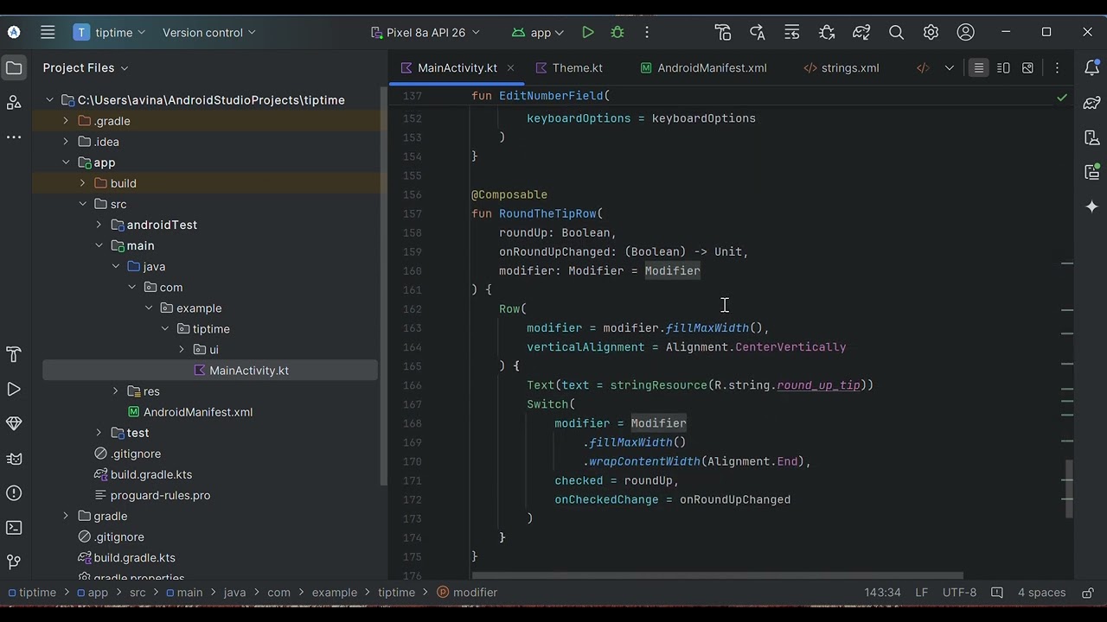Expand the .gradle folder
The height and width of the screenshot is (622, 1107).
click(66, 121)
